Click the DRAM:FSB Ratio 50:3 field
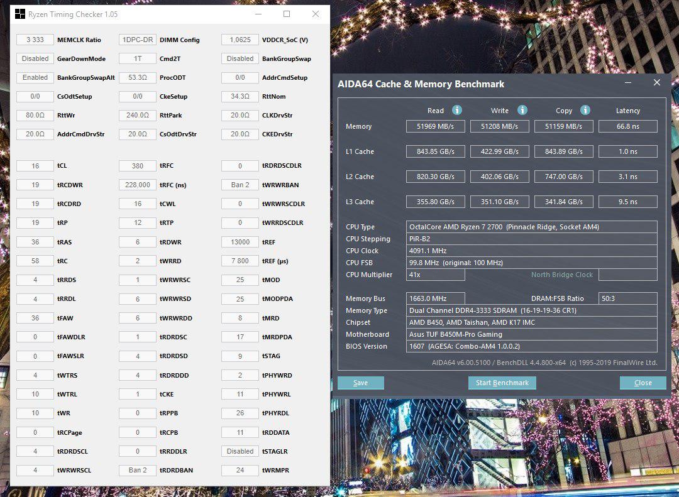The image size is (679, 497). 628,298
